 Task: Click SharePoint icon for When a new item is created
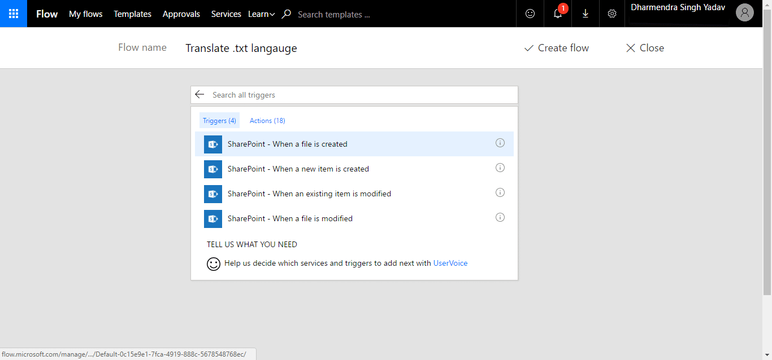pyautogui.click(x=213, y=169)
